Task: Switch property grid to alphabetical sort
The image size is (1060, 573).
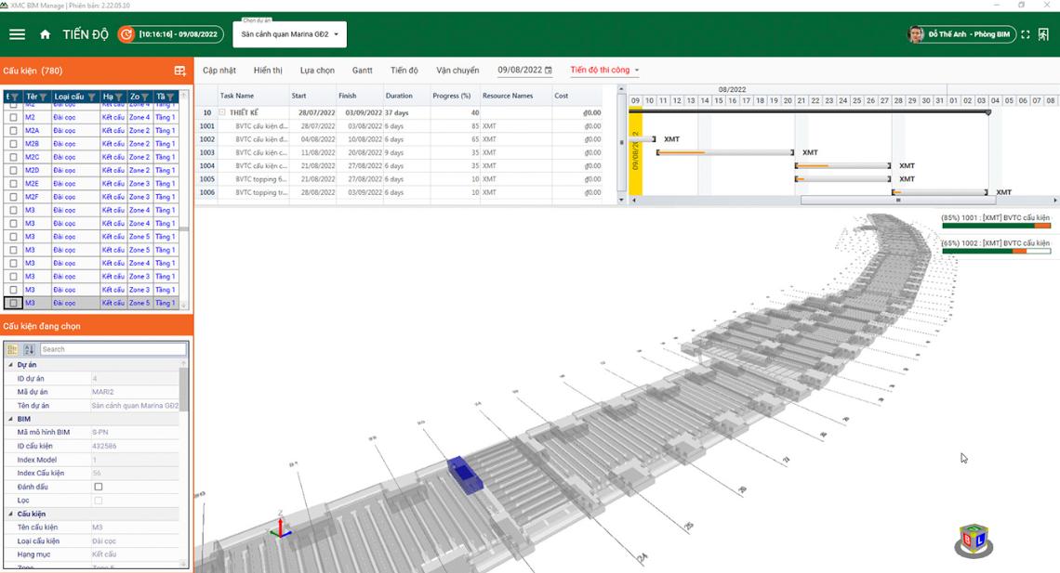Action: coord(29,349)
